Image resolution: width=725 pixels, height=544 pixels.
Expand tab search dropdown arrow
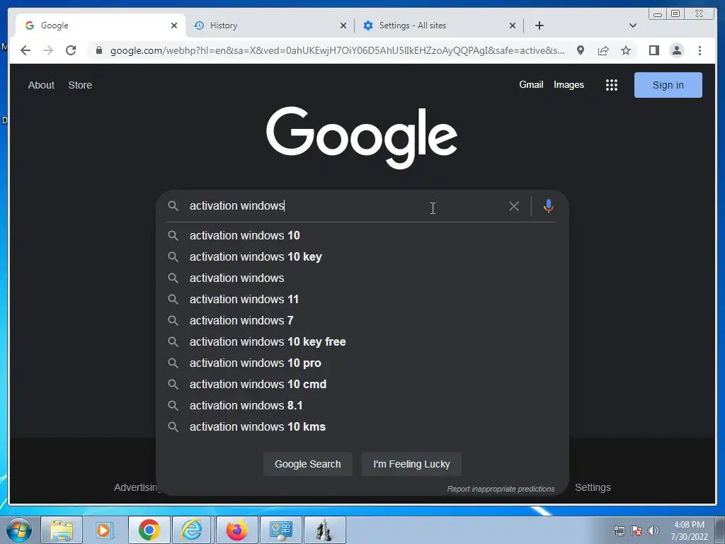(632, 25)
